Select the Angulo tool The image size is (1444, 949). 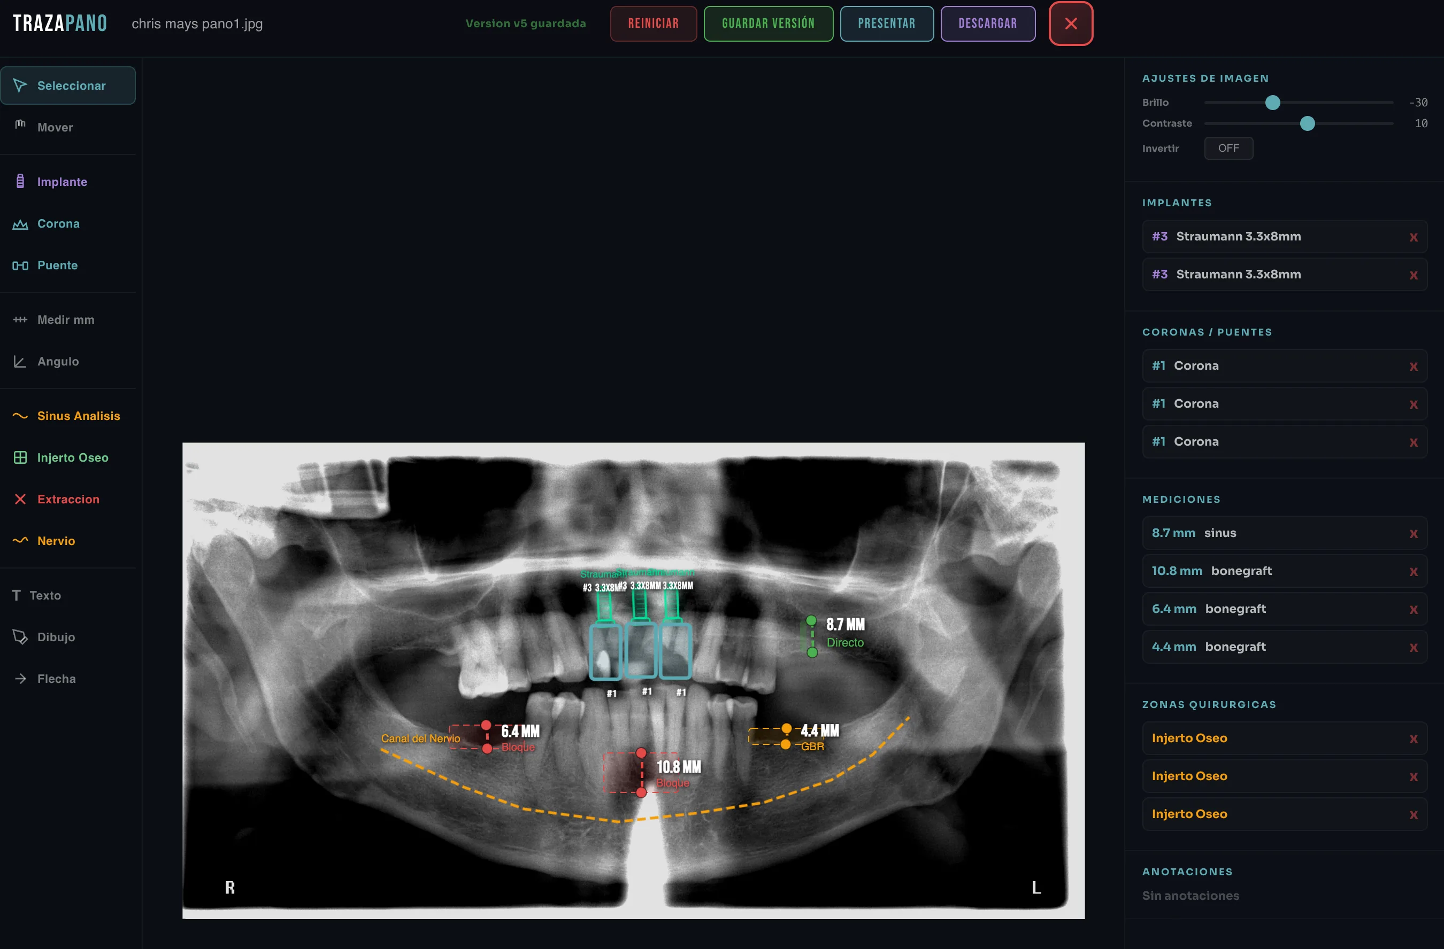pyautogui.click(x=58, y=361)
